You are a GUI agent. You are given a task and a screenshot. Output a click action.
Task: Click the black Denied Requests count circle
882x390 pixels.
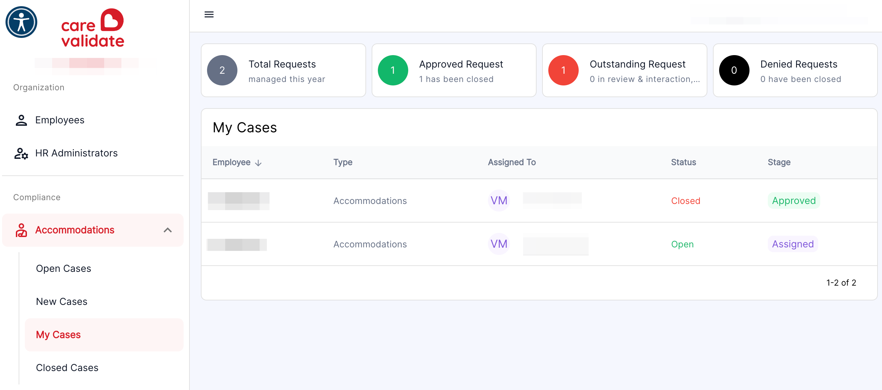click(734, 70)
